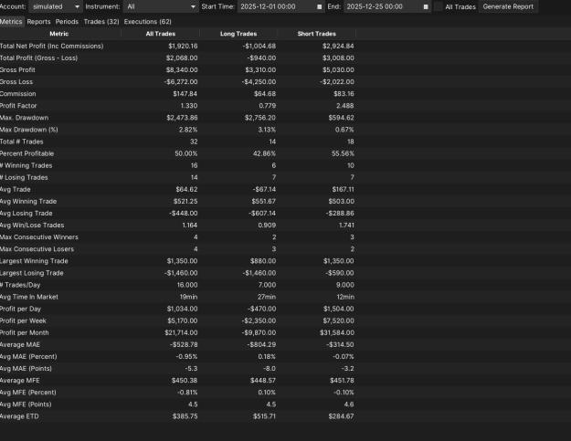Image resolution: width=571 pixels, height=441 pixels.
Task: Click the $2,473.86 max drawdown value
Action: [x=182, y=118]
